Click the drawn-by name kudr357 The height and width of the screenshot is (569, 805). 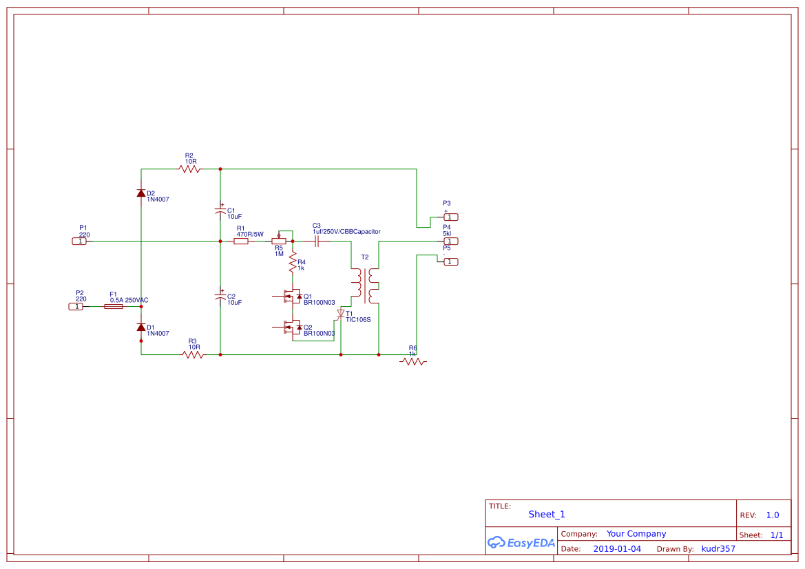718,548
